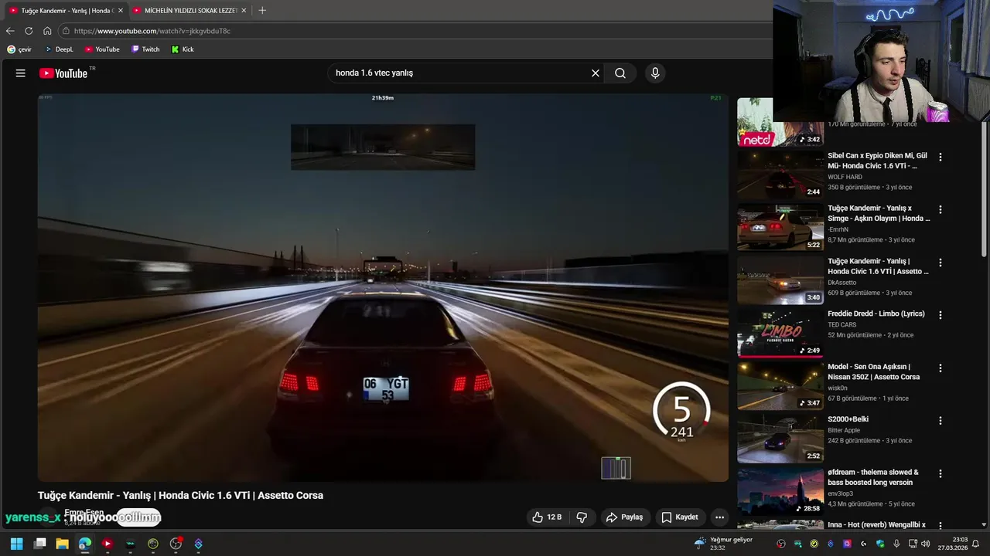Open options menu for Sibel Can video

[x=940, y=157]
